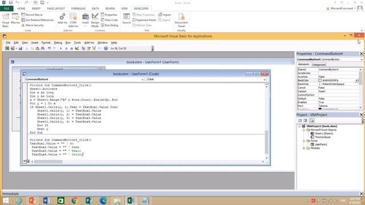Open the object selector dropdown in Properties panel
The image size is (365, 205).
(361, 59)
